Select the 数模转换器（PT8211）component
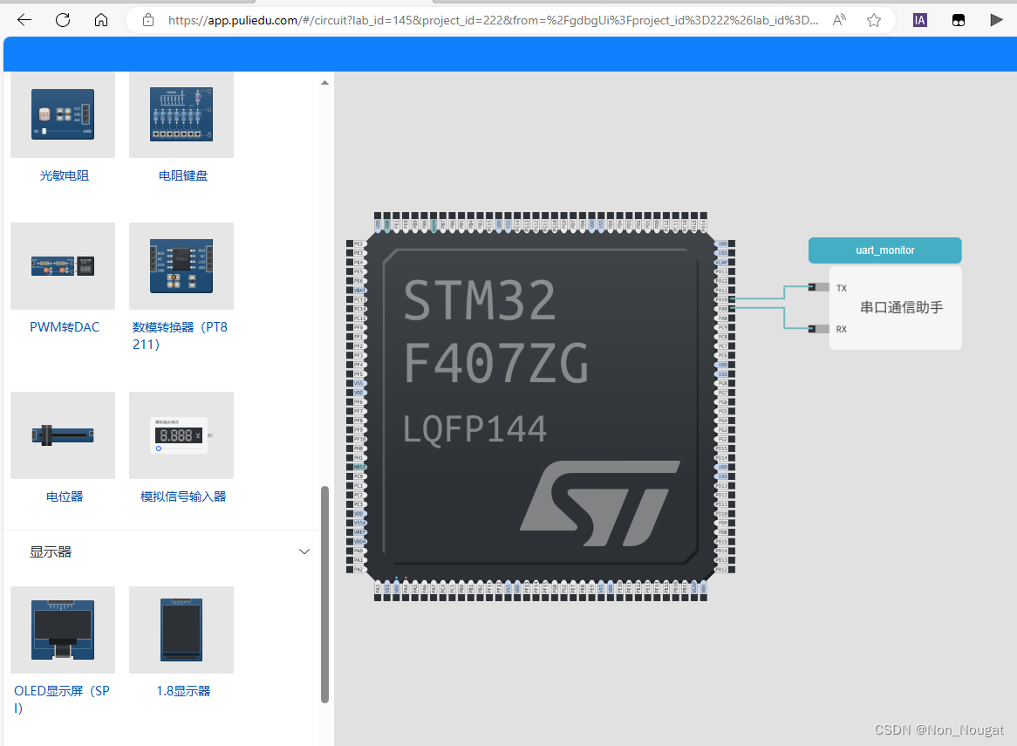Image resolution: width=1017 pixels, height=746 pixels. tap(181, 266)
